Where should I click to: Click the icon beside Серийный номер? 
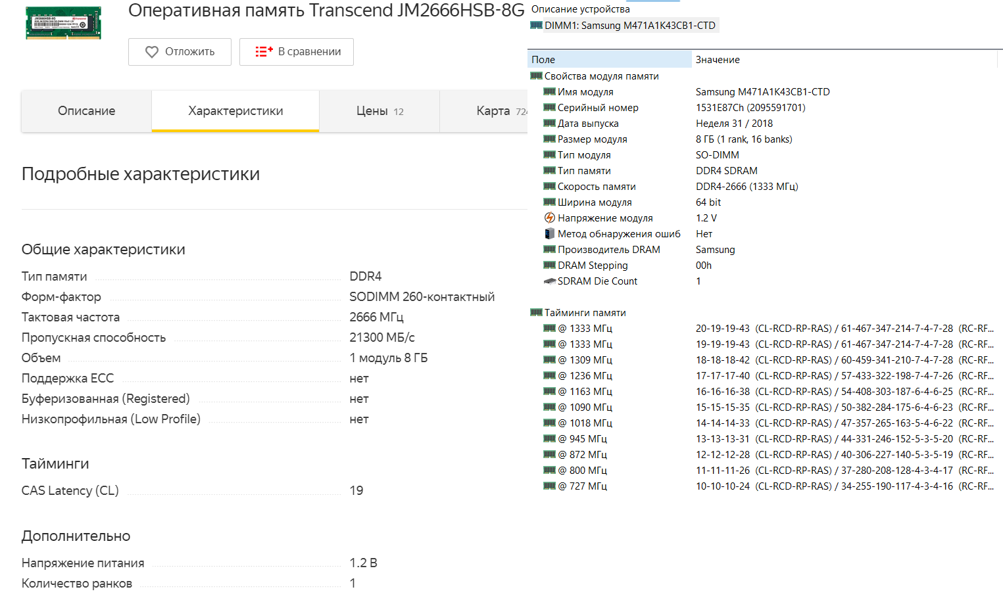click(x=550, y=107)
